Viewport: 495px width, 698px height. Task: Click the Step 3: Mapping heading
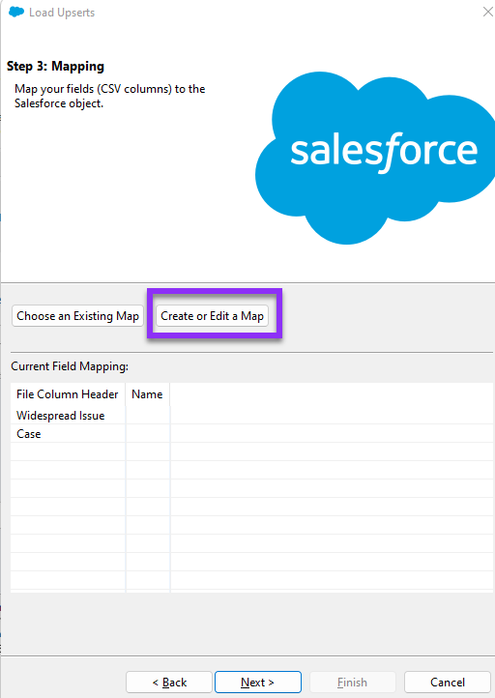point(56,67)
